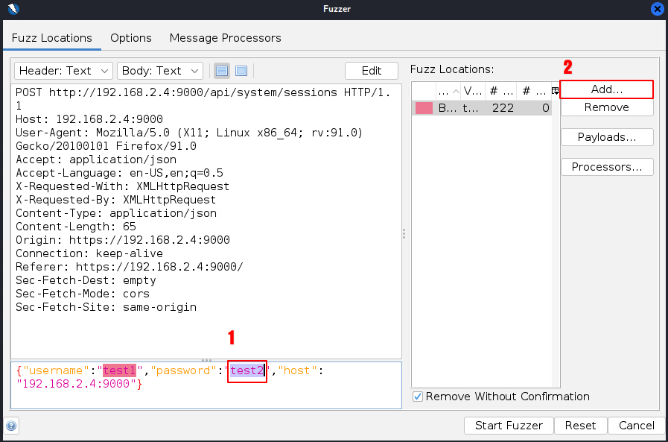Open the help icon at bottom left
Viewport: 668px width, 442px height.
[x=11, y=426]
